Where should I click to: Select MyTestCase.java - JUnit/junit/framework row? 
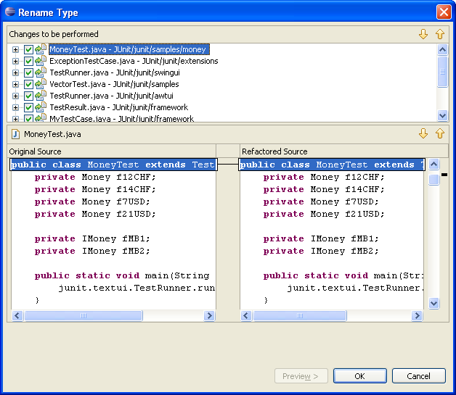click(121, 118)
